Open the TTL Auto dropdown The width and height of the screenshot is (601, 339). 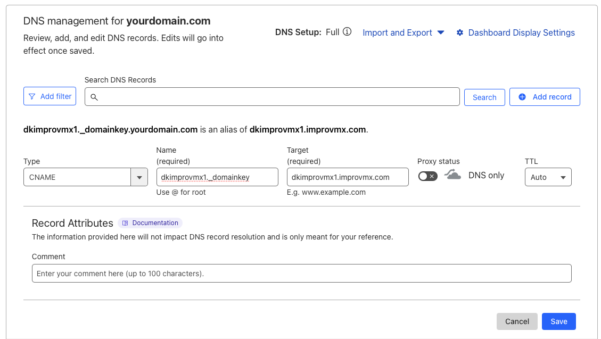pos(548,177)
